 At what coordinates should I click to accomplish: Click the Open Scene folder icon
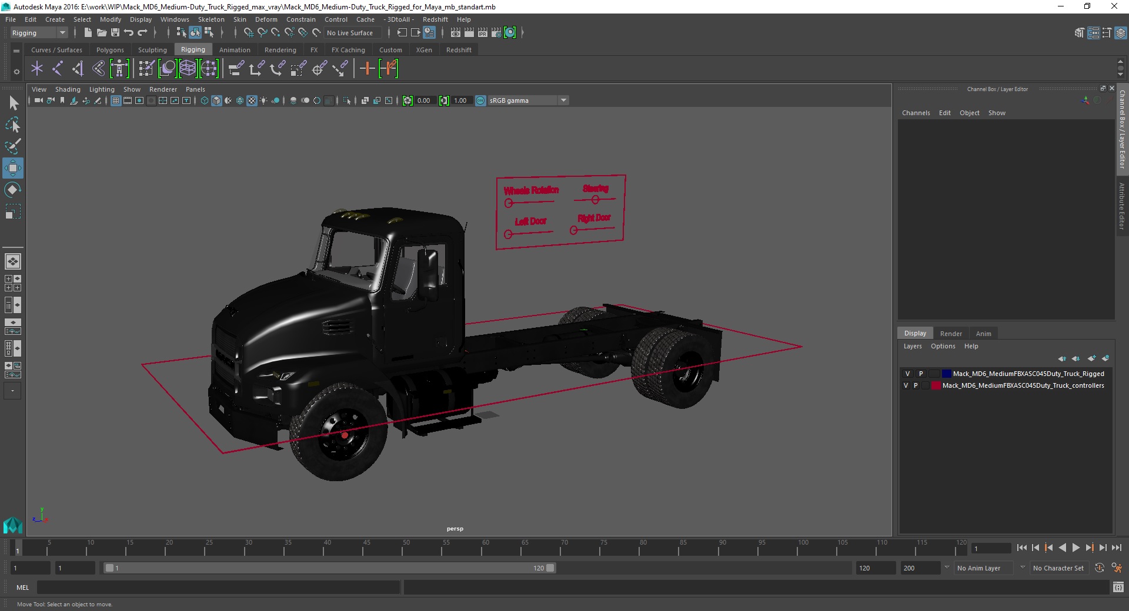[x=101, y=33]
